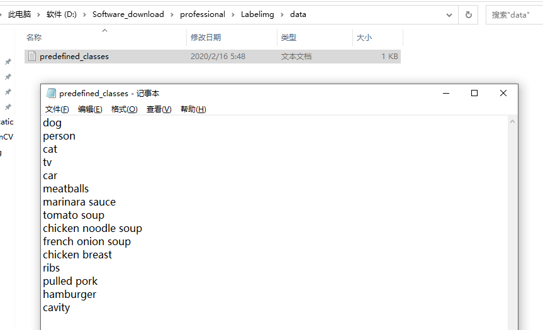This screenshot has height=330, width=543.
Task: Click the data folder in breadcrumb
Action: pyautogui.click(x=298, y=14)
